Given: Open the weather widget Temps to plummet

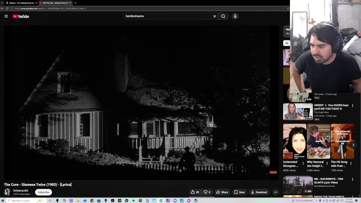Looking at the screenshot, I should (x=302, y=200).
